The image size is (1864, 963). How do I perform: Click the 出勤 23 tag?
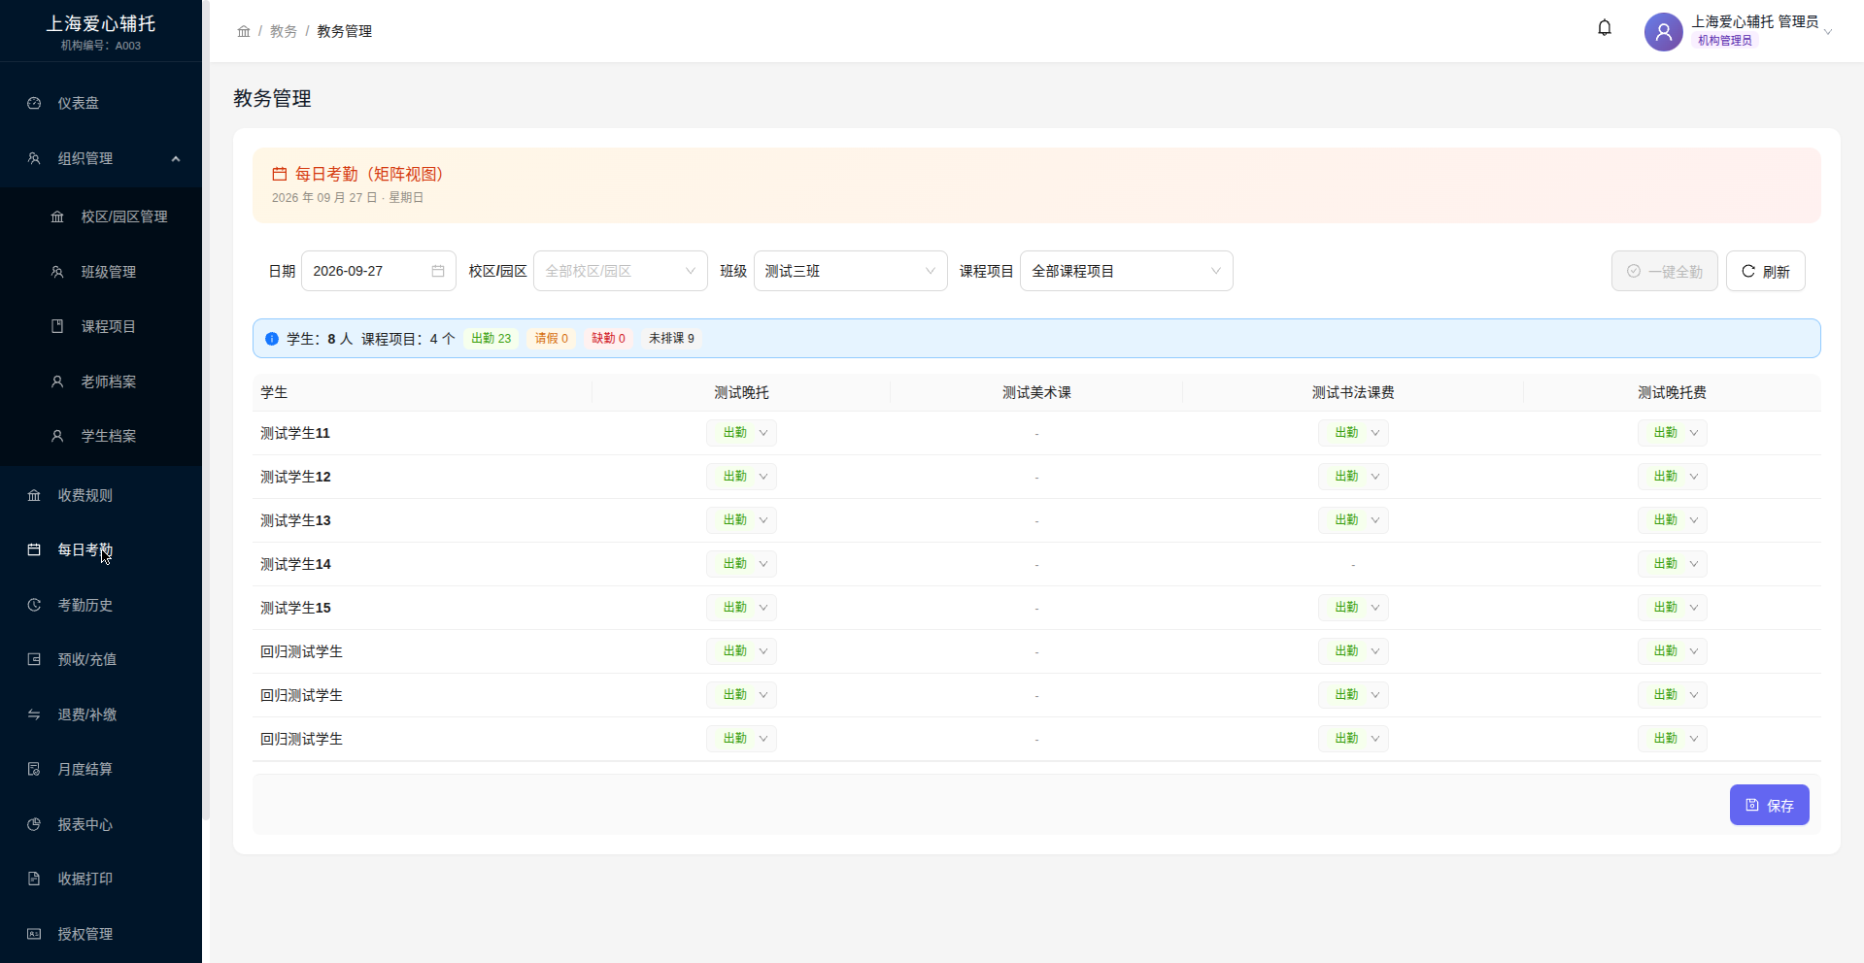coord(491,339)
